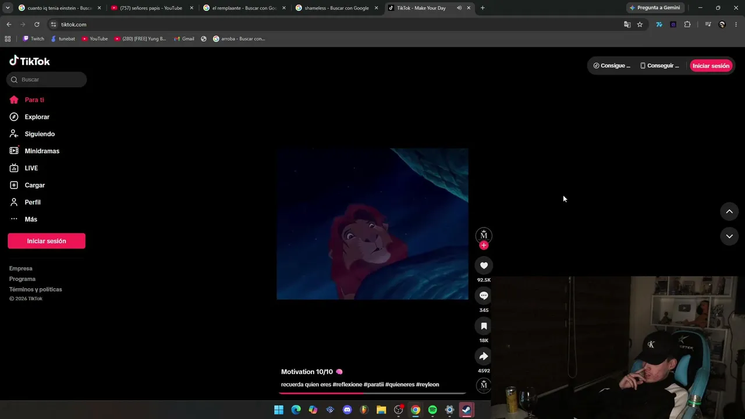This screenshot has height=419, width=745.
Task: Open the Twitch bookmark
Action: [x=33, y=39]
